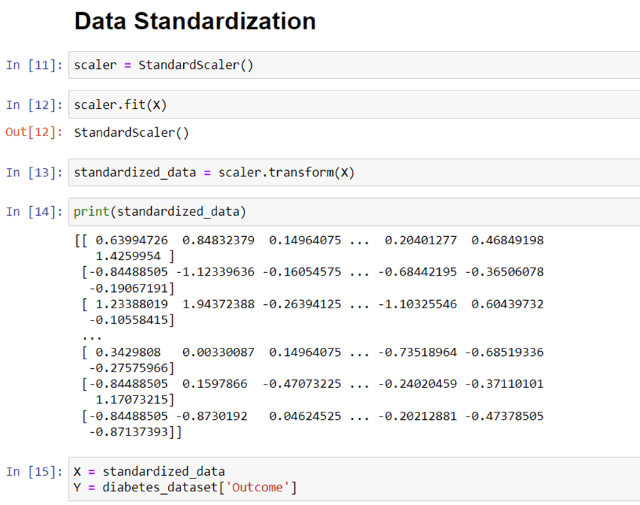640x505 pixels.
Task: Click the Data Standardization heading
Action: click(x=195, y=21)
